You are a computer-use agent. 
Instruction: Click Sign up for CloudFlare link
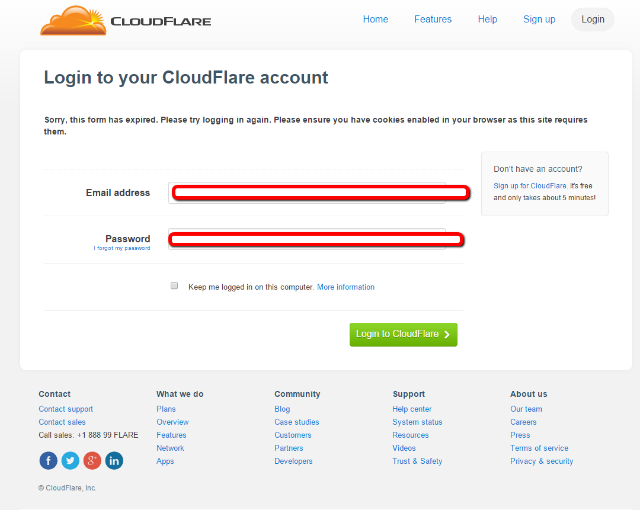tap(530, 185)
